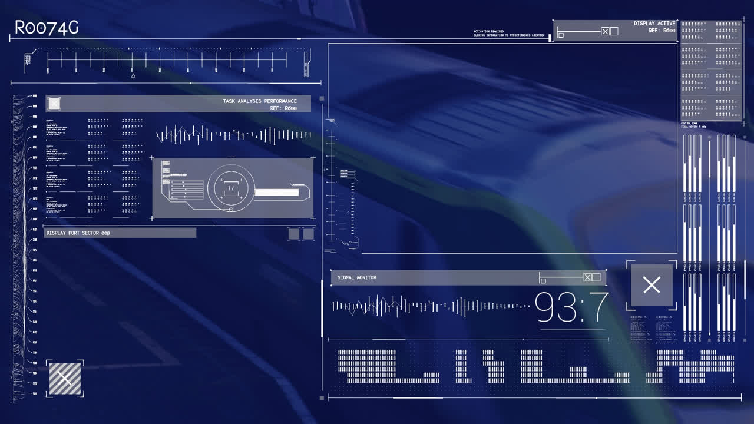Click the barcode icon near the top-left ruler
Screen dimensions: 754x424
click(28, 59)
